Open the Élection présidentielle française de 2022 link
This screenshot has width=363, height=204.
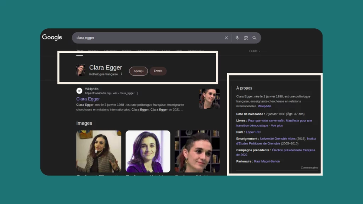276,152
